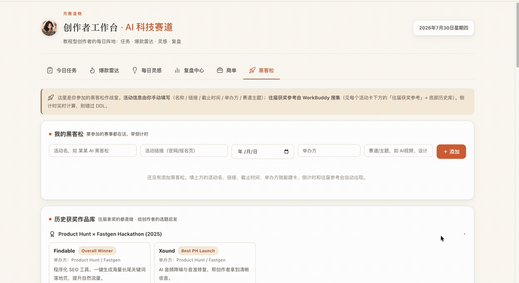The image size is (519, 283).
Task: Click the Findable description about 程序化 SEO 工具
Action: 99,274
